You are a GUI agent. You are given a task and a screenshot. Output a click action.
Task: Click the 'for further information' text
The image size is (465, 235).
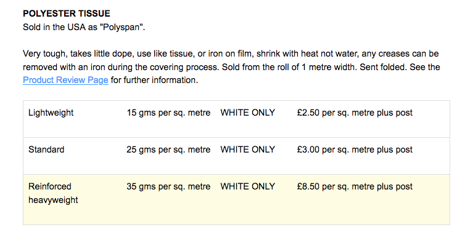154,80
